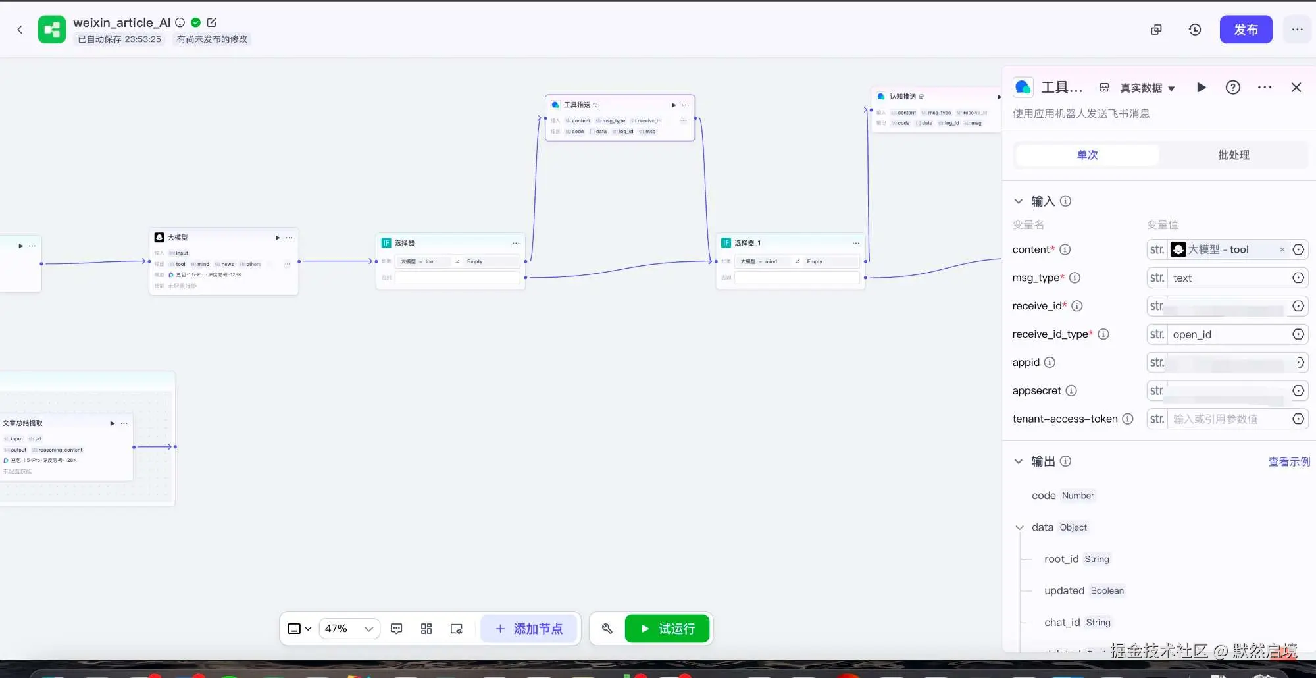Click the msg_type text input
The image size is (1316, 678).
(1228, 278)
